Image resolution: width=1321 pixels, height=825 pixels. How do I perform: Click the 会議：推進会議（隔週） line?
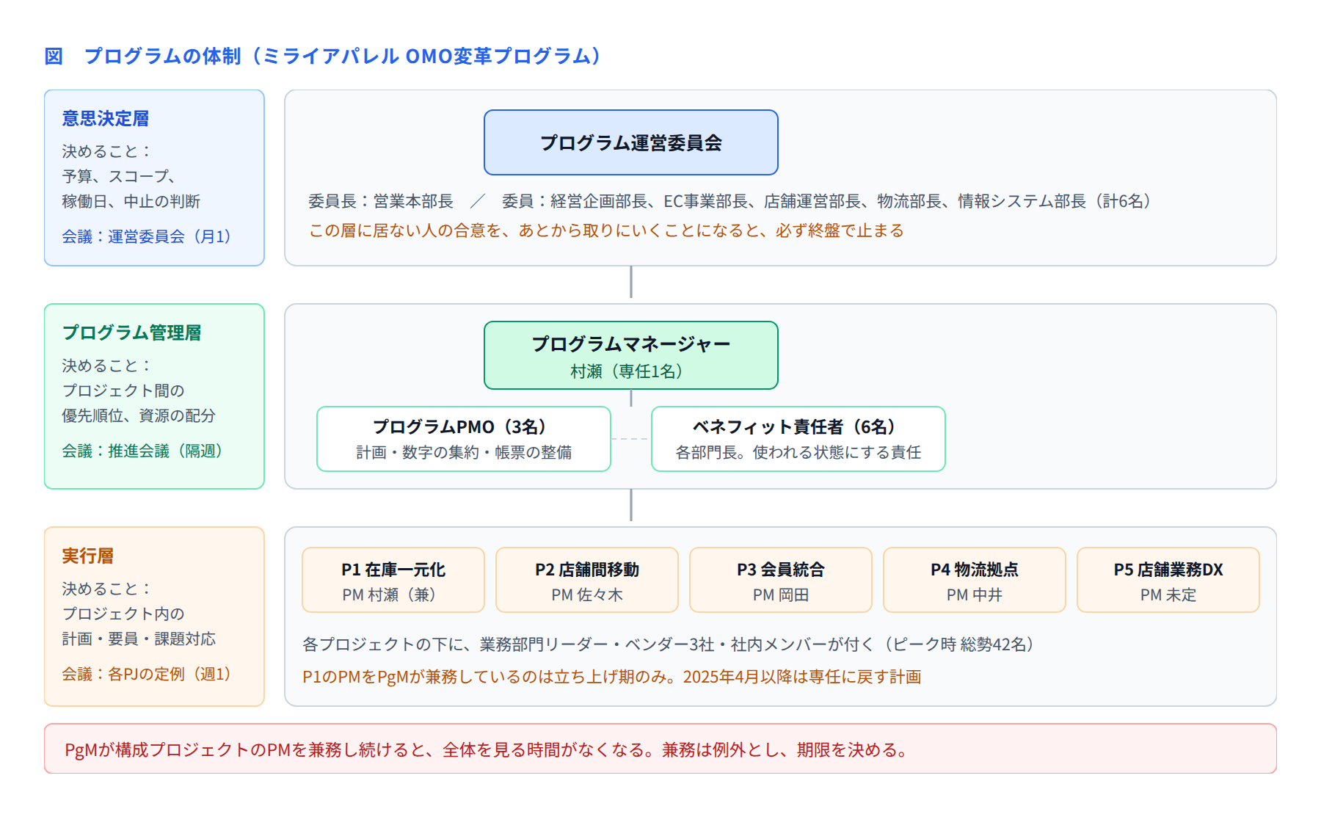142,451
